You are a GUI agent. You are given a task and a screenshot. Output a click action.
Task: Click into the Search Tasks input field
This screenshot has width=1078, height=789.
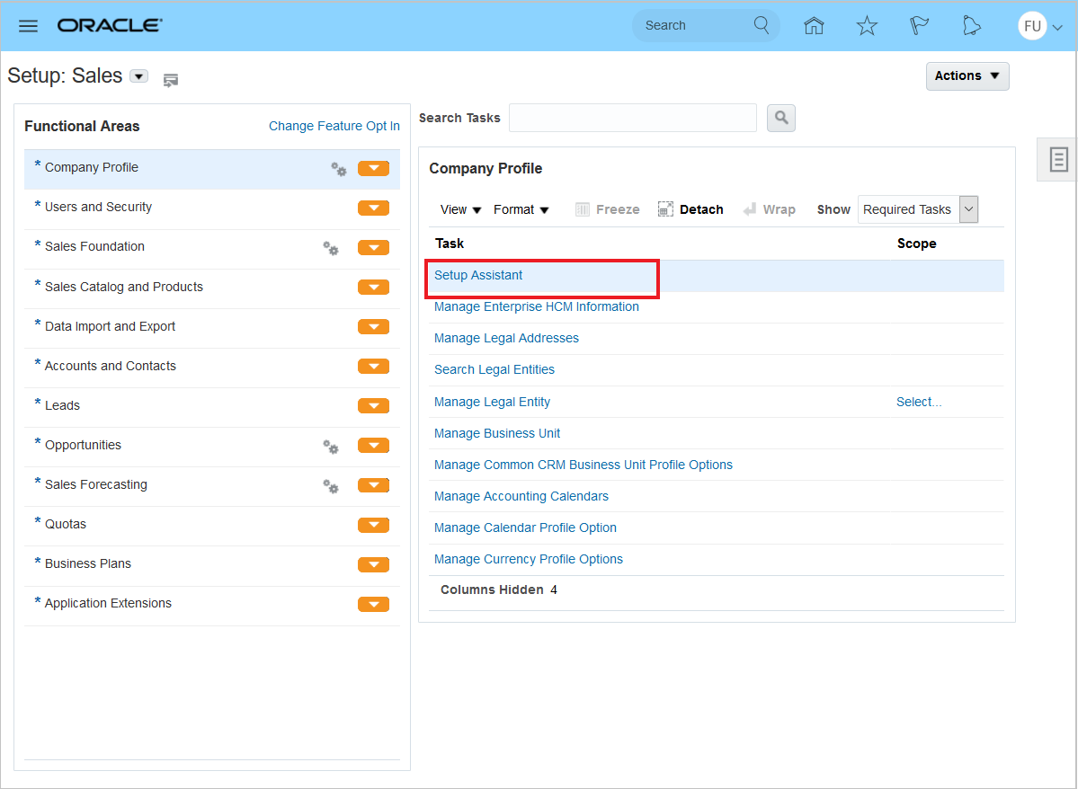point(632,119)
